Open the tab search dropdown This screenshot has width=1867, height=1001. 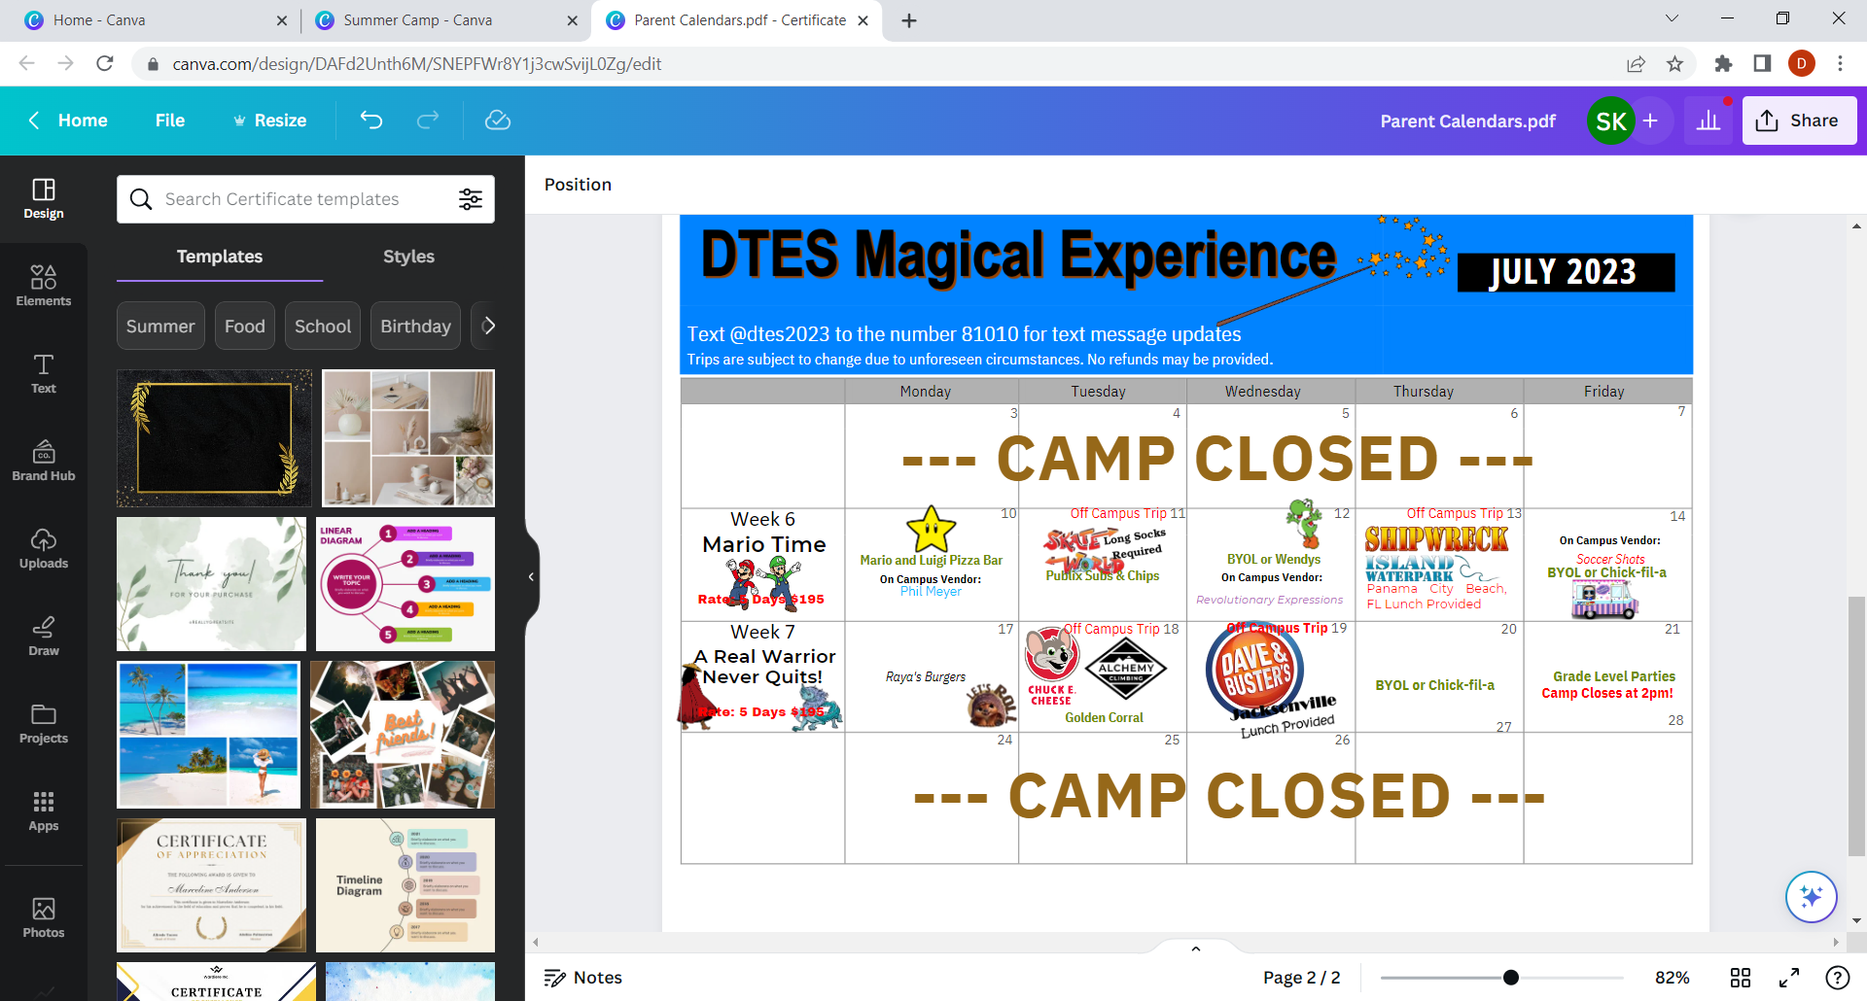click(x=1672, y=18)
